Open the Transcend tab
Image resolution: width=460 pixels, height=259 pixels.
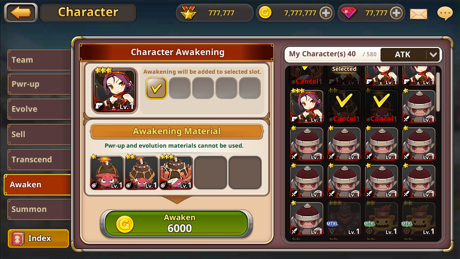point(39,159)
